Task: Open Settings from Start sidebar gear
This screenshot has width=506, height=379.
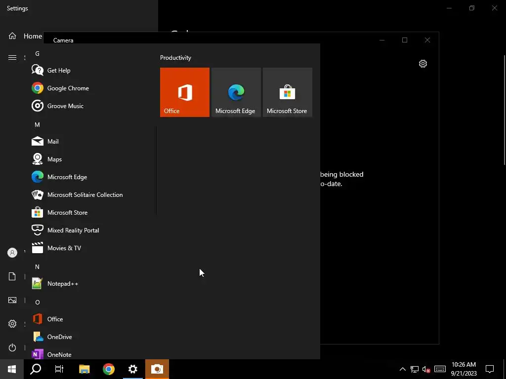Action: click(12, 324)
